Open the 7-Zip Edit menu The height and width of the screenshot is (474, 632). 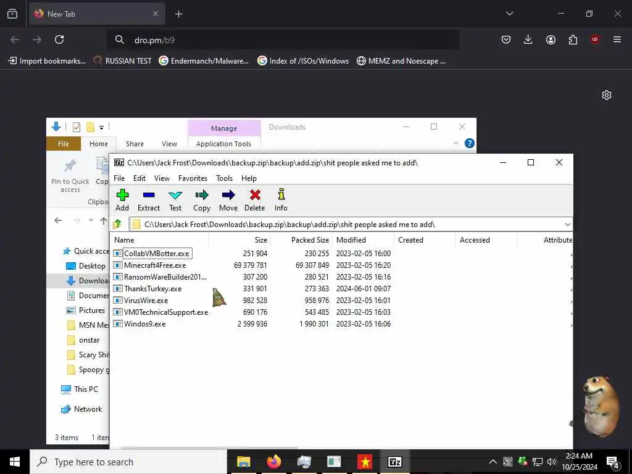click(x=139, y=178)
